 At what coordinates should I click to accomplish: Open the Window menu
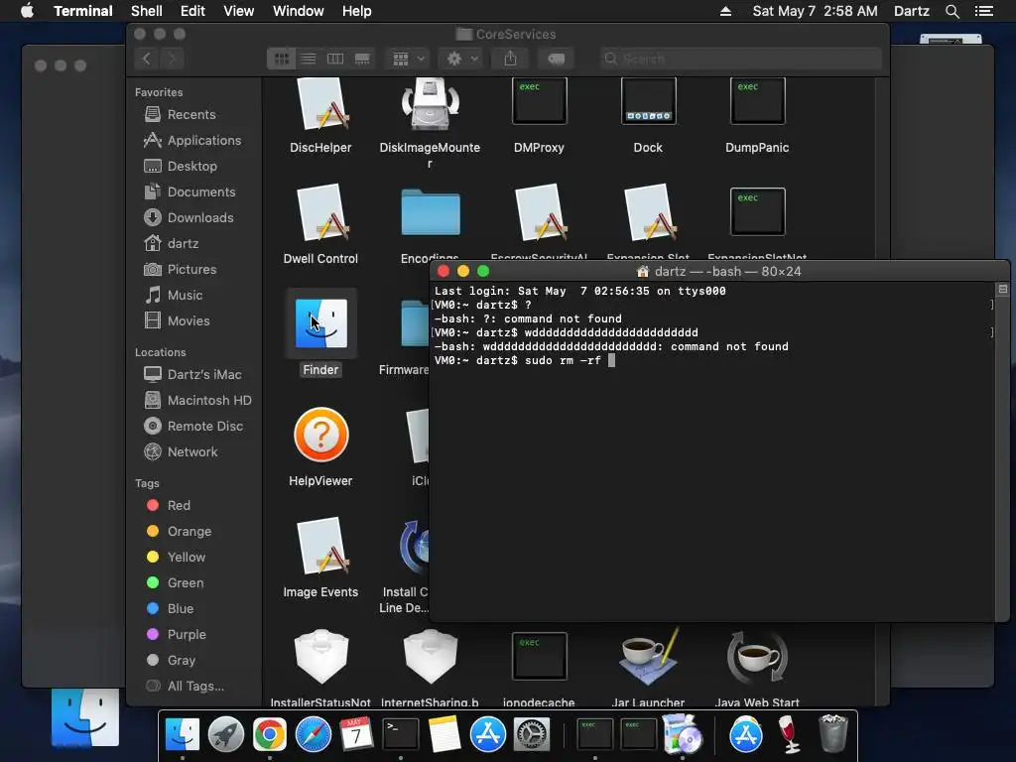(298, 11)
